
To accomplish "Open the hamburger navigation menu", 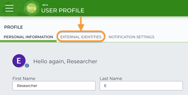I will pos(9,8).
